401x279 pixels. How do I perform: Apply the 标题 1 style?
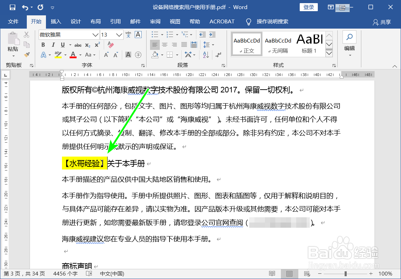tap(309, 44)
